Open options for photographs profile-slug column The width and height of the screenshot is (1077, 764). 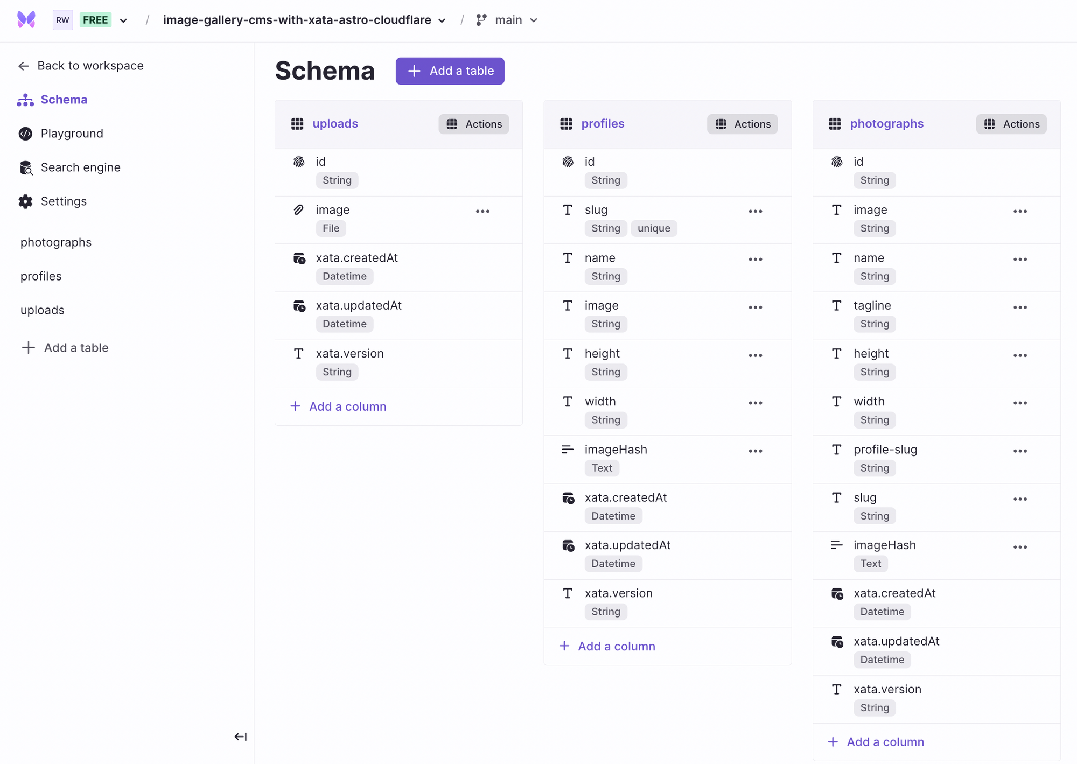[1020, 451]
